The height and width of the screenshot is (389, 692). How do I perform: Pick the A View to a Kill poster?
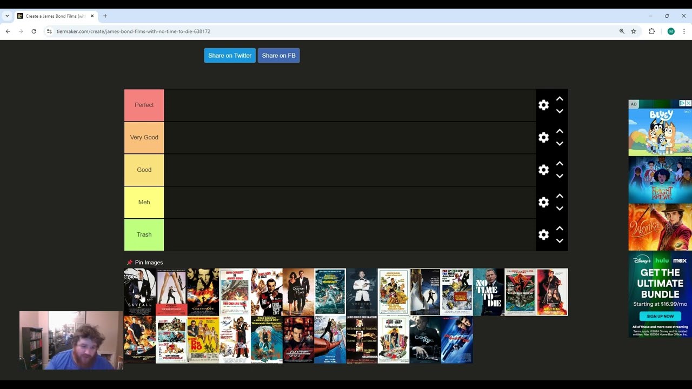[x=330, y=340]
